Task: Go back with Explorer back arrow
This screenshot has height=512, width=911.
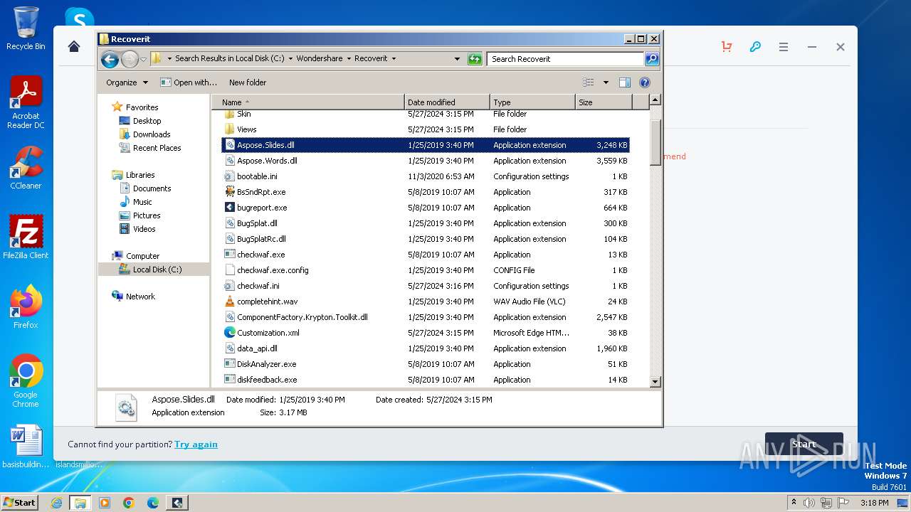Action: 110,59
